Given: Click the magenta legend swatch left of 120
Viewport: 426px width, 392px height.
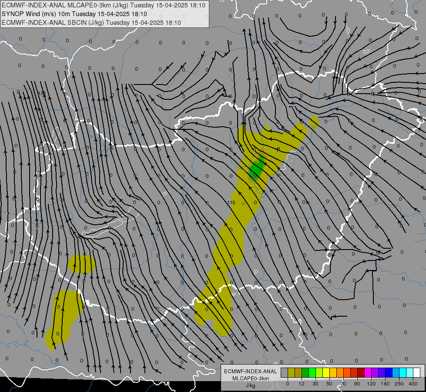Looking at the screenshot, I should point(368,372).
